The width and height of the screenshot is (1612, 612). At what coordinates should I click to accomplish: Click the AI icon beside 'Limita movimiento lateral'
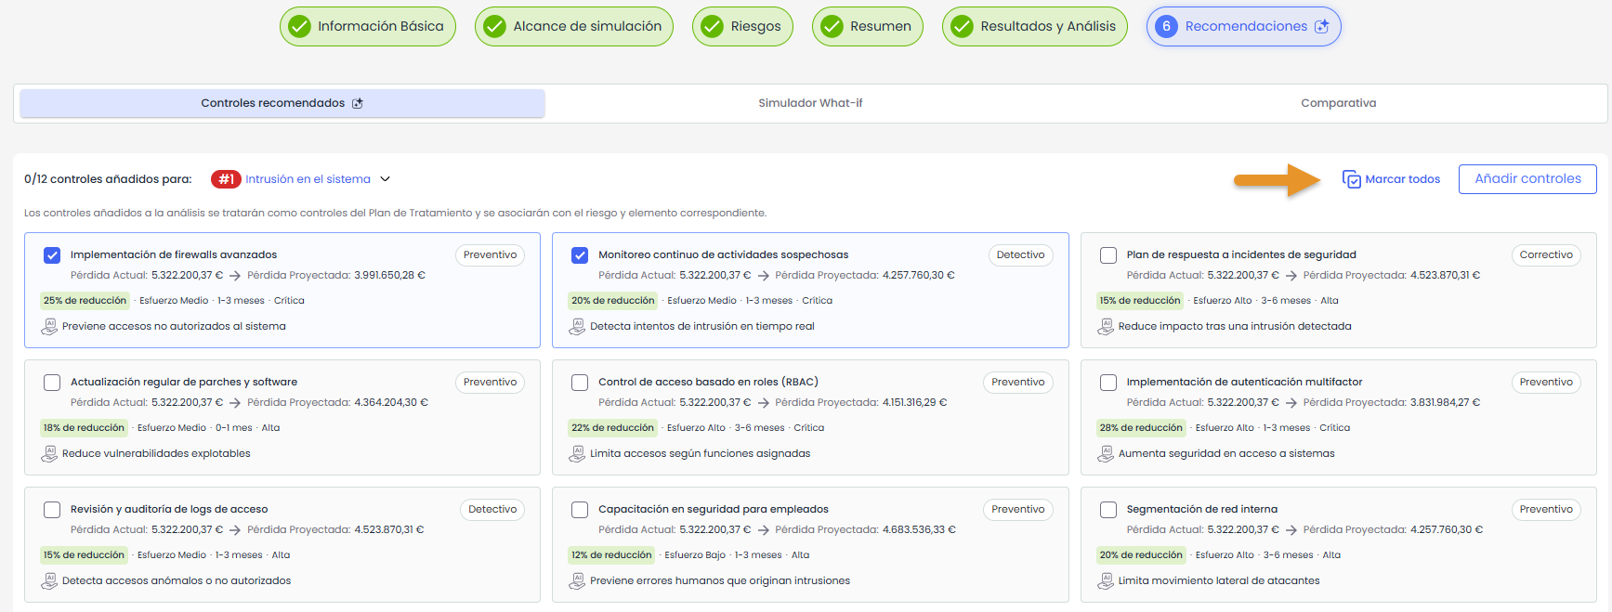coord(1106,581)
